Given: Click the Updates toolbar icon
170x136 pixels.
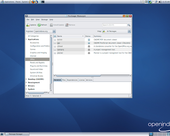Looking at the screenshot, I should coord(28,25).
